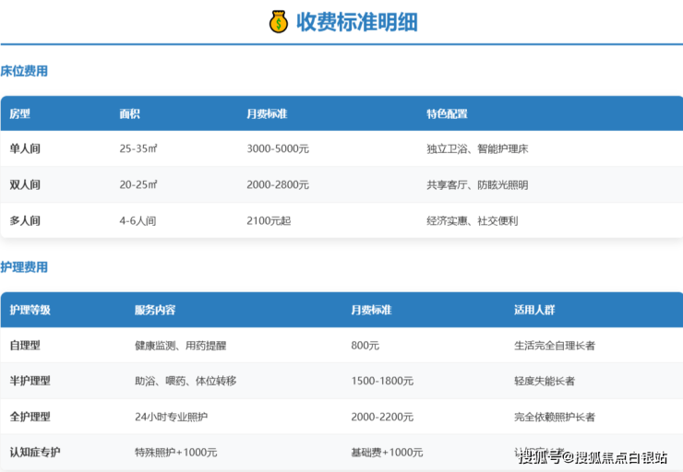Select the 半护理型 care level row

30,381
